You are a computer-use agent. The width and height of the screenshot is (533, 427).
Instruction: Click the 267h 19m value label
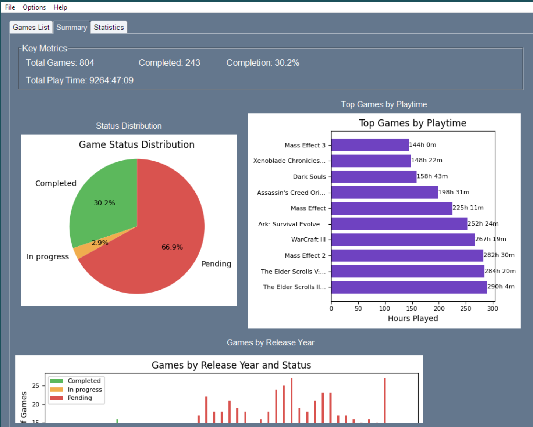point(491,239)
